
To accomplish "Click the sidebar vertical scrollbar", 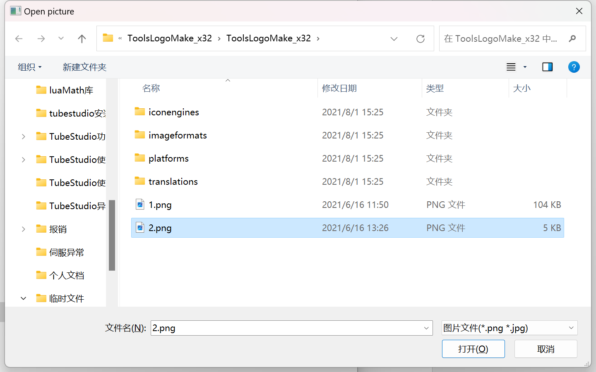I will pos(112,235).
